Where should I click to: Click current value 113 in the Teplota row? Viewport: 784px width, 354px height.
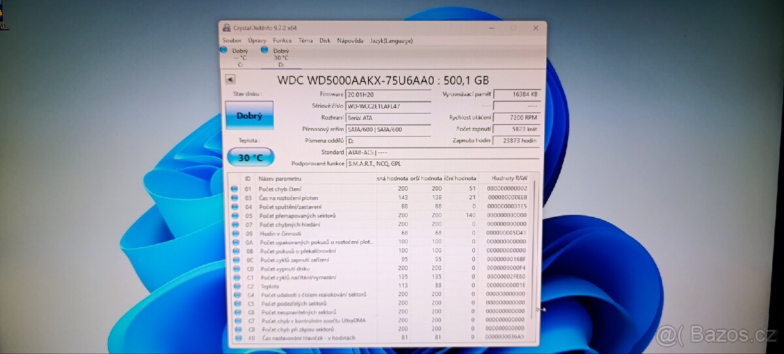pos(402,285)
